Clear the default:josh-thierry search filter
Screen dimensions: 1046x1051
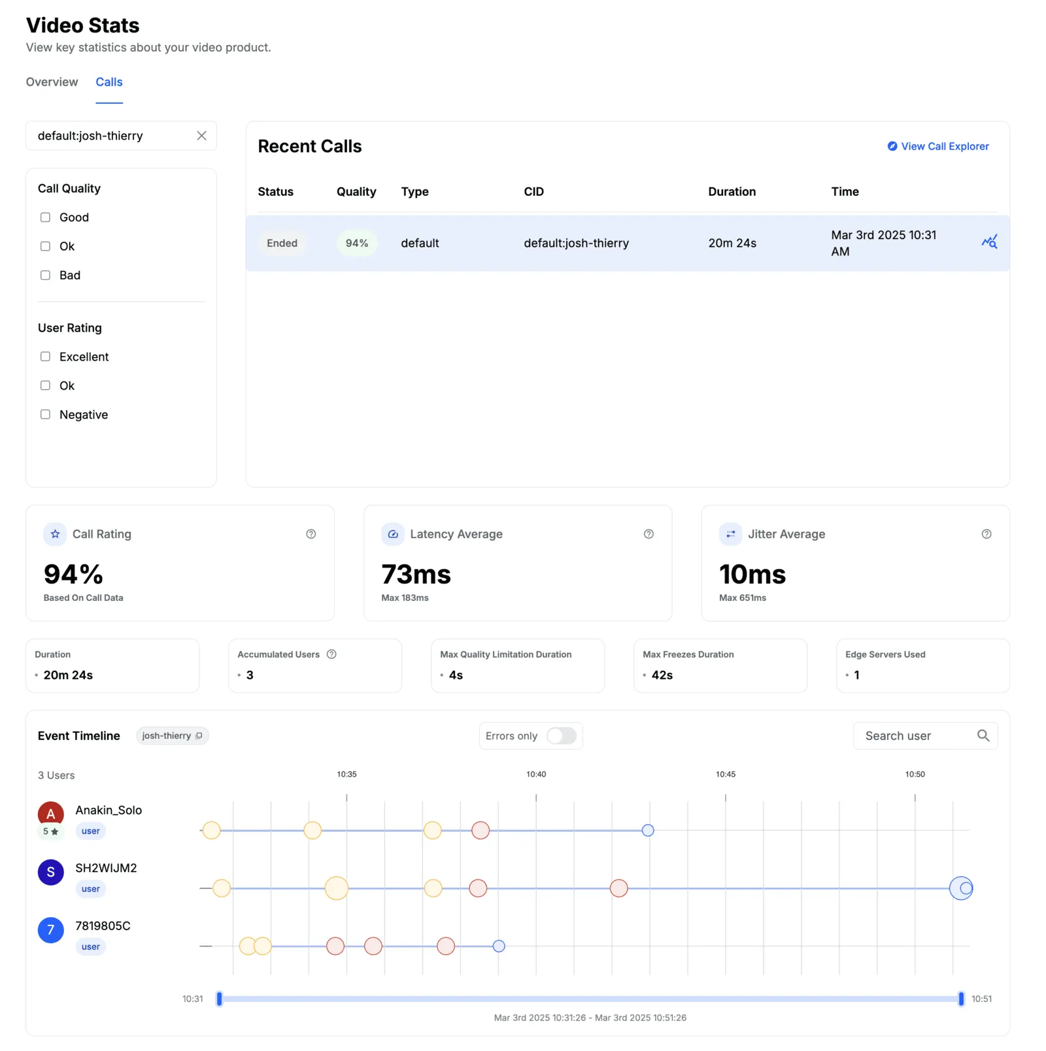(x=201, y=135)
